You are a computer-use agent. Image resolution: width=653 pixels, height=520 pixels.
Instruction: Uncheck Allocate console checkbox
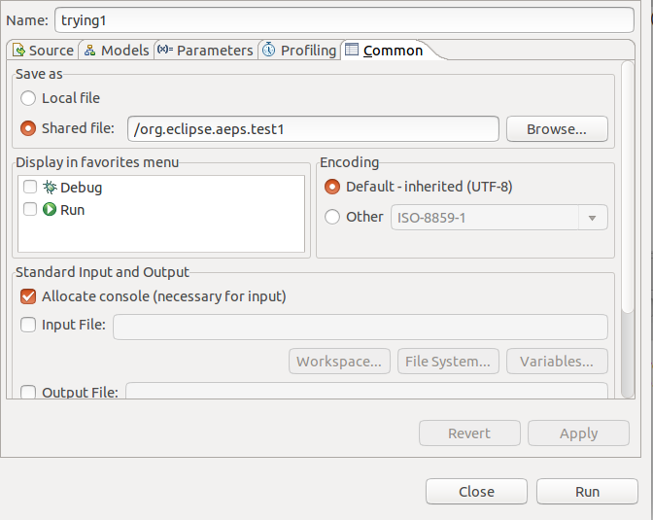pyautogui.click(x=28, y=296)
